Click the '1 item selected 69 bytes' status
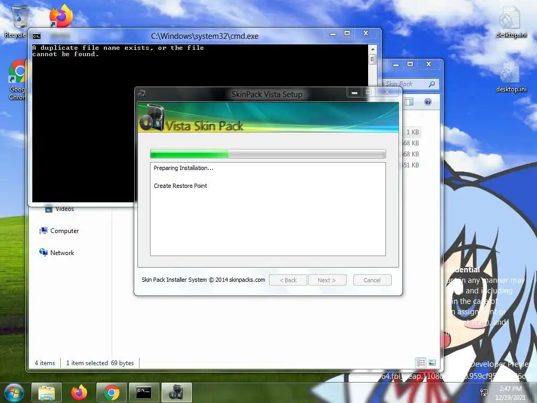537x403 pixels. [100, 363]
